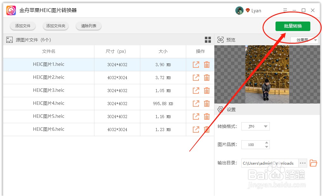Click the ... button to browse output directory

pos(302,163)
